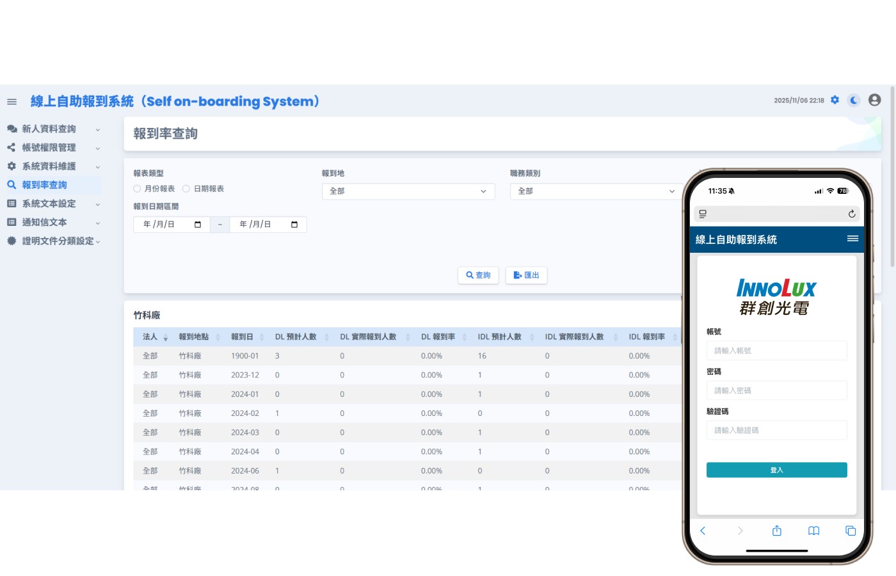
Task: Select 月份報表 radio button
Action: click(x=137, y=189)
